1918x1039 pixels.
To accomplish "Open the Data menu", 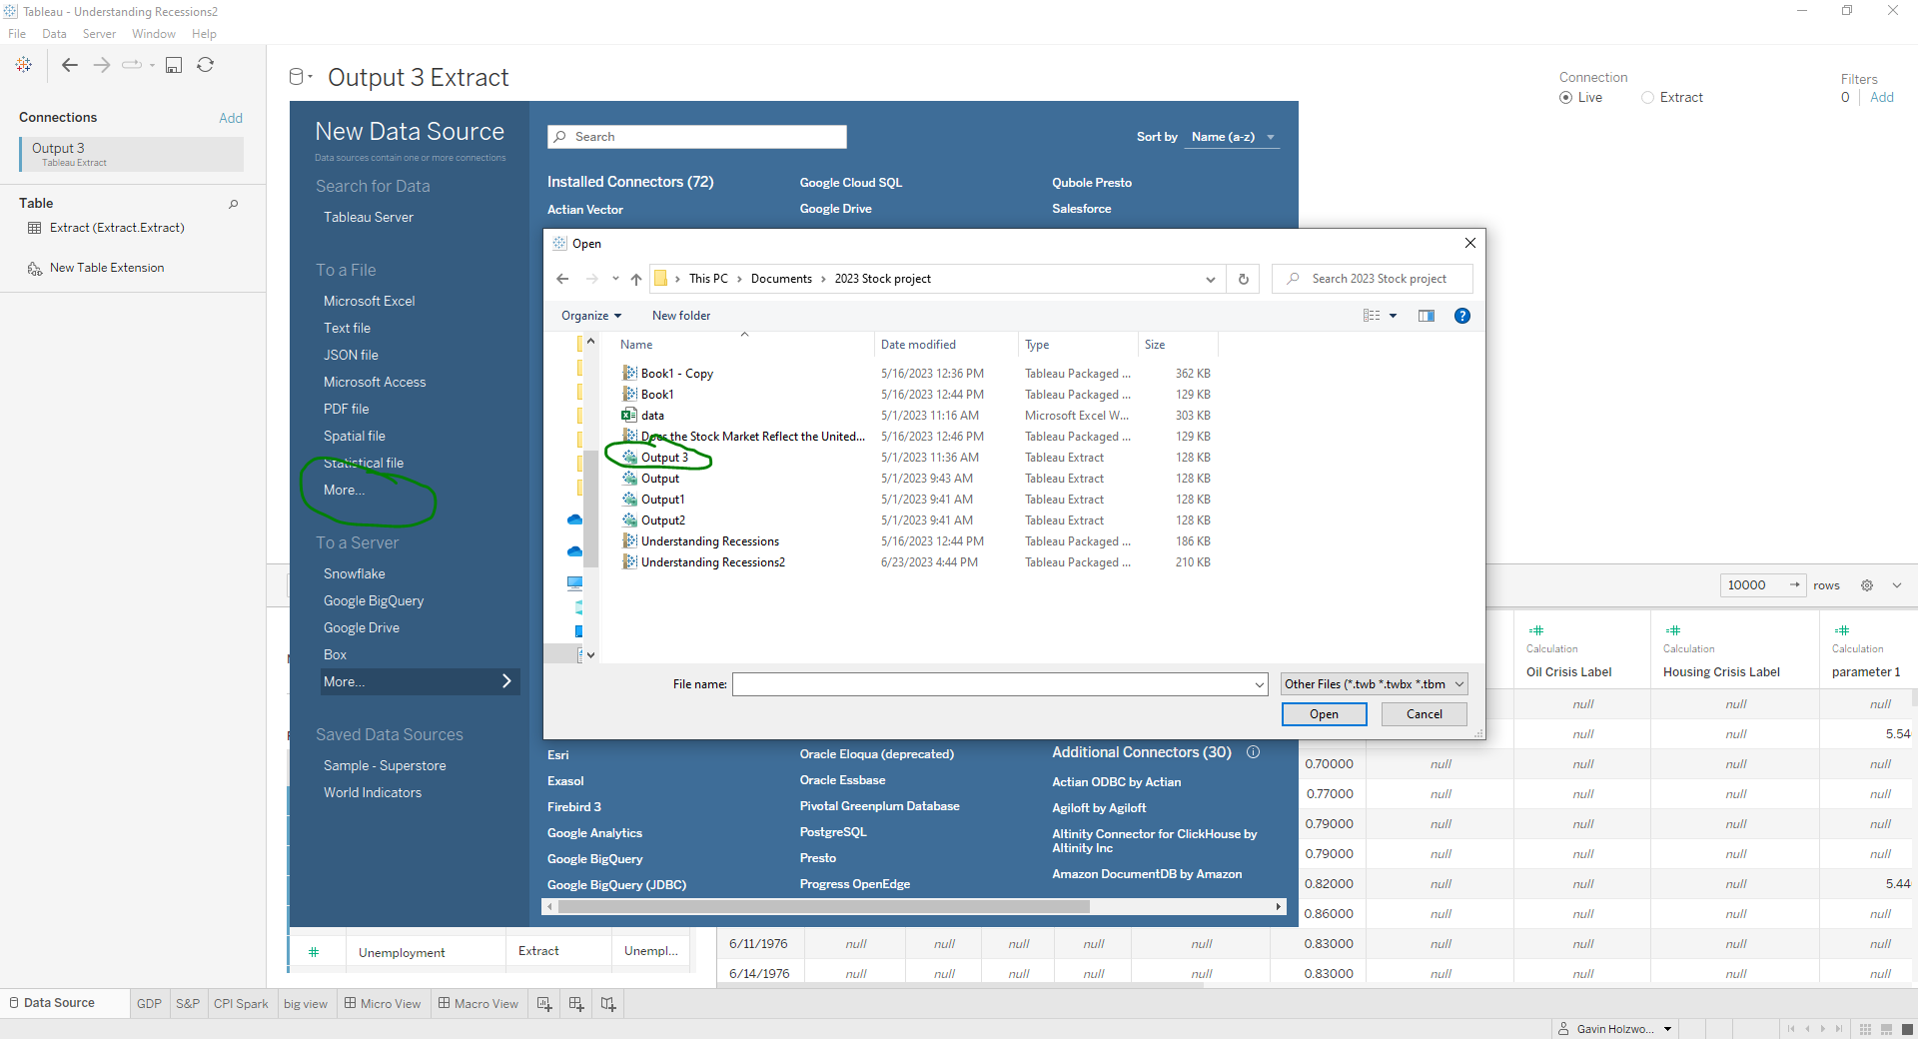I will pyautogui.click(x=54, y=34).
